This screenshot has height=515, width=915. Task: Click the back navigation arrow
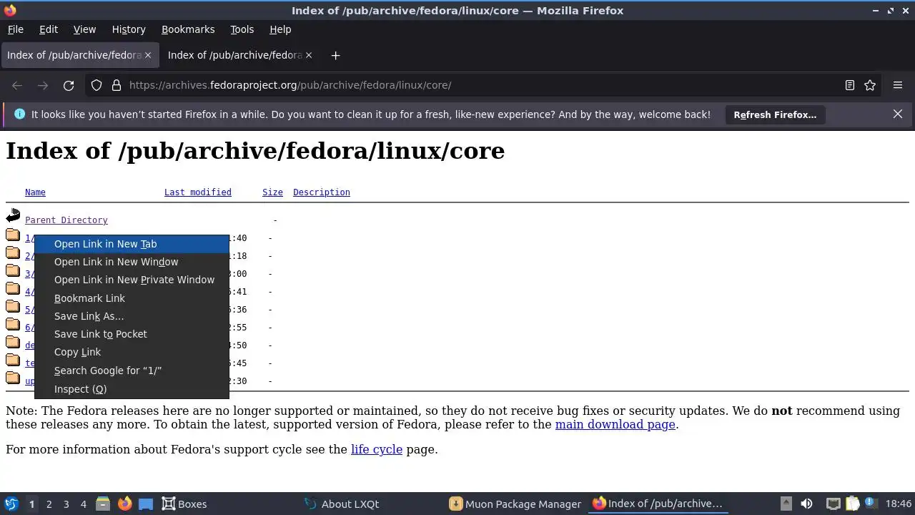tap(17, 85)
